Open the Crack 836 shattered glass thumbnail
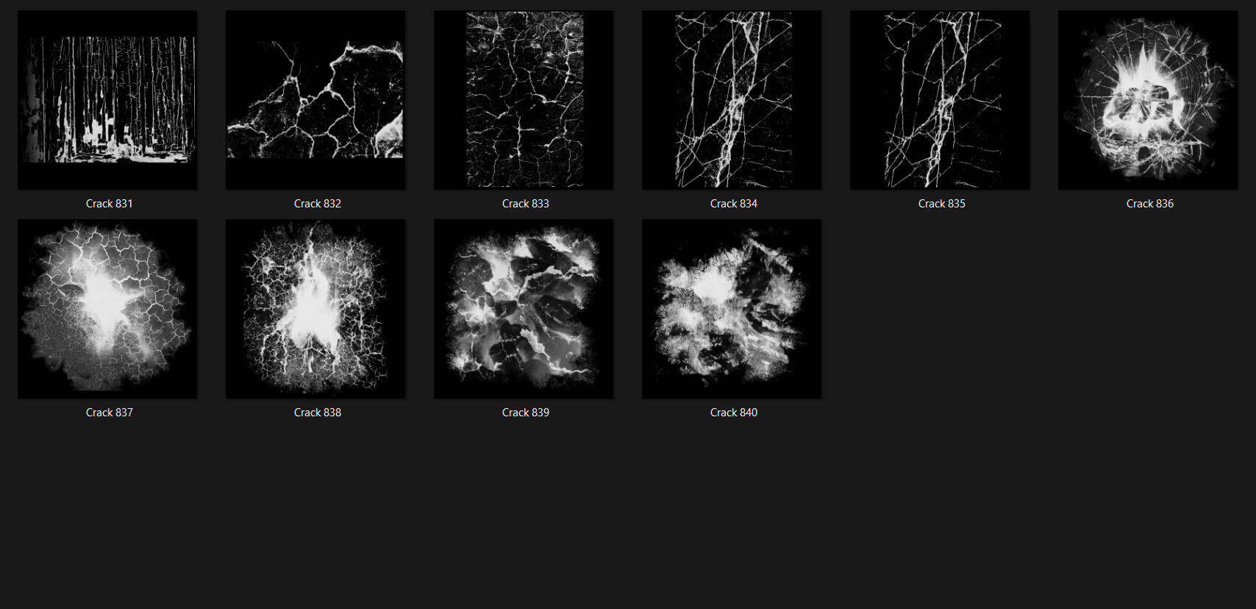Image resolution: width=1256 pixels, height=609 pixels. click(1148, 100)
